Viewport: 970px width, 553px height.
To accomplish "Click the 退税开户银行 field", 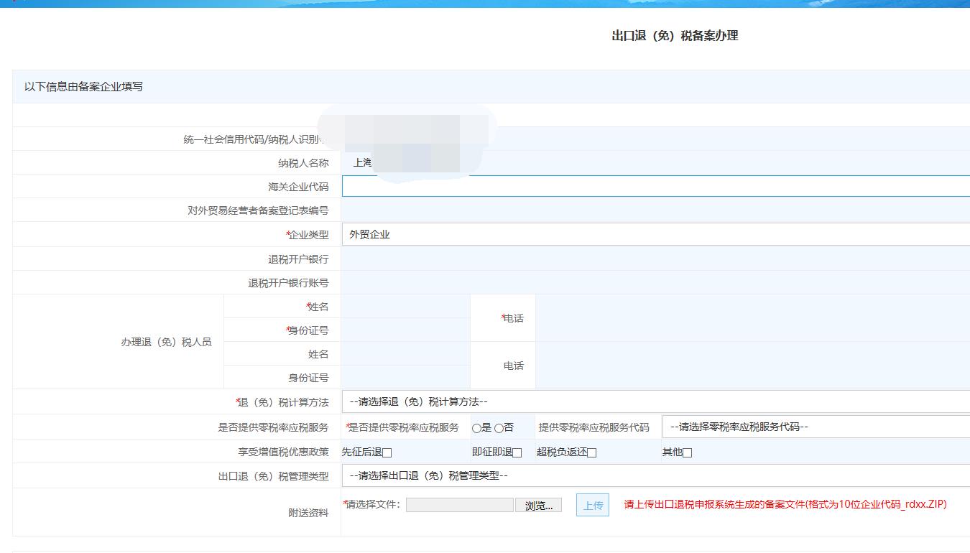I will point(656,259).
